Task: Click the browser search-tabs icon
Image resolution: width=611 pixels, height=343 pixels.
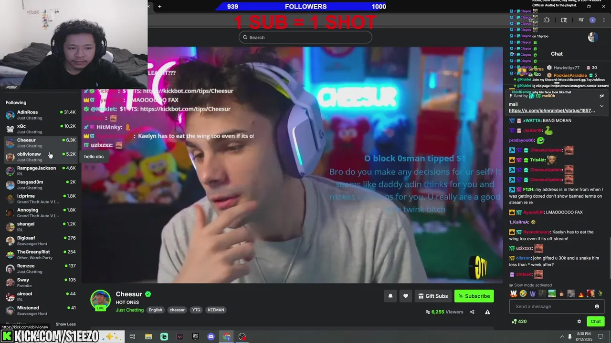Action: (x=564, y=20)
